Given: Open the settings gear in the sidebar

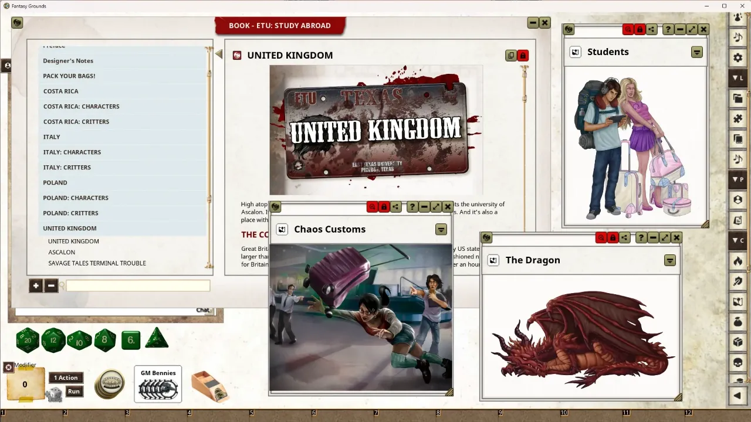Looking at the screenshot, I should coord(738,58).
